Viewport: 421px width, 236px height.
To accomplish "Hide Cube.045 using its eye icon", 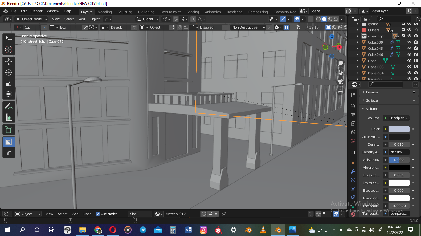I will pyautogui.click(x=409, y=49).
